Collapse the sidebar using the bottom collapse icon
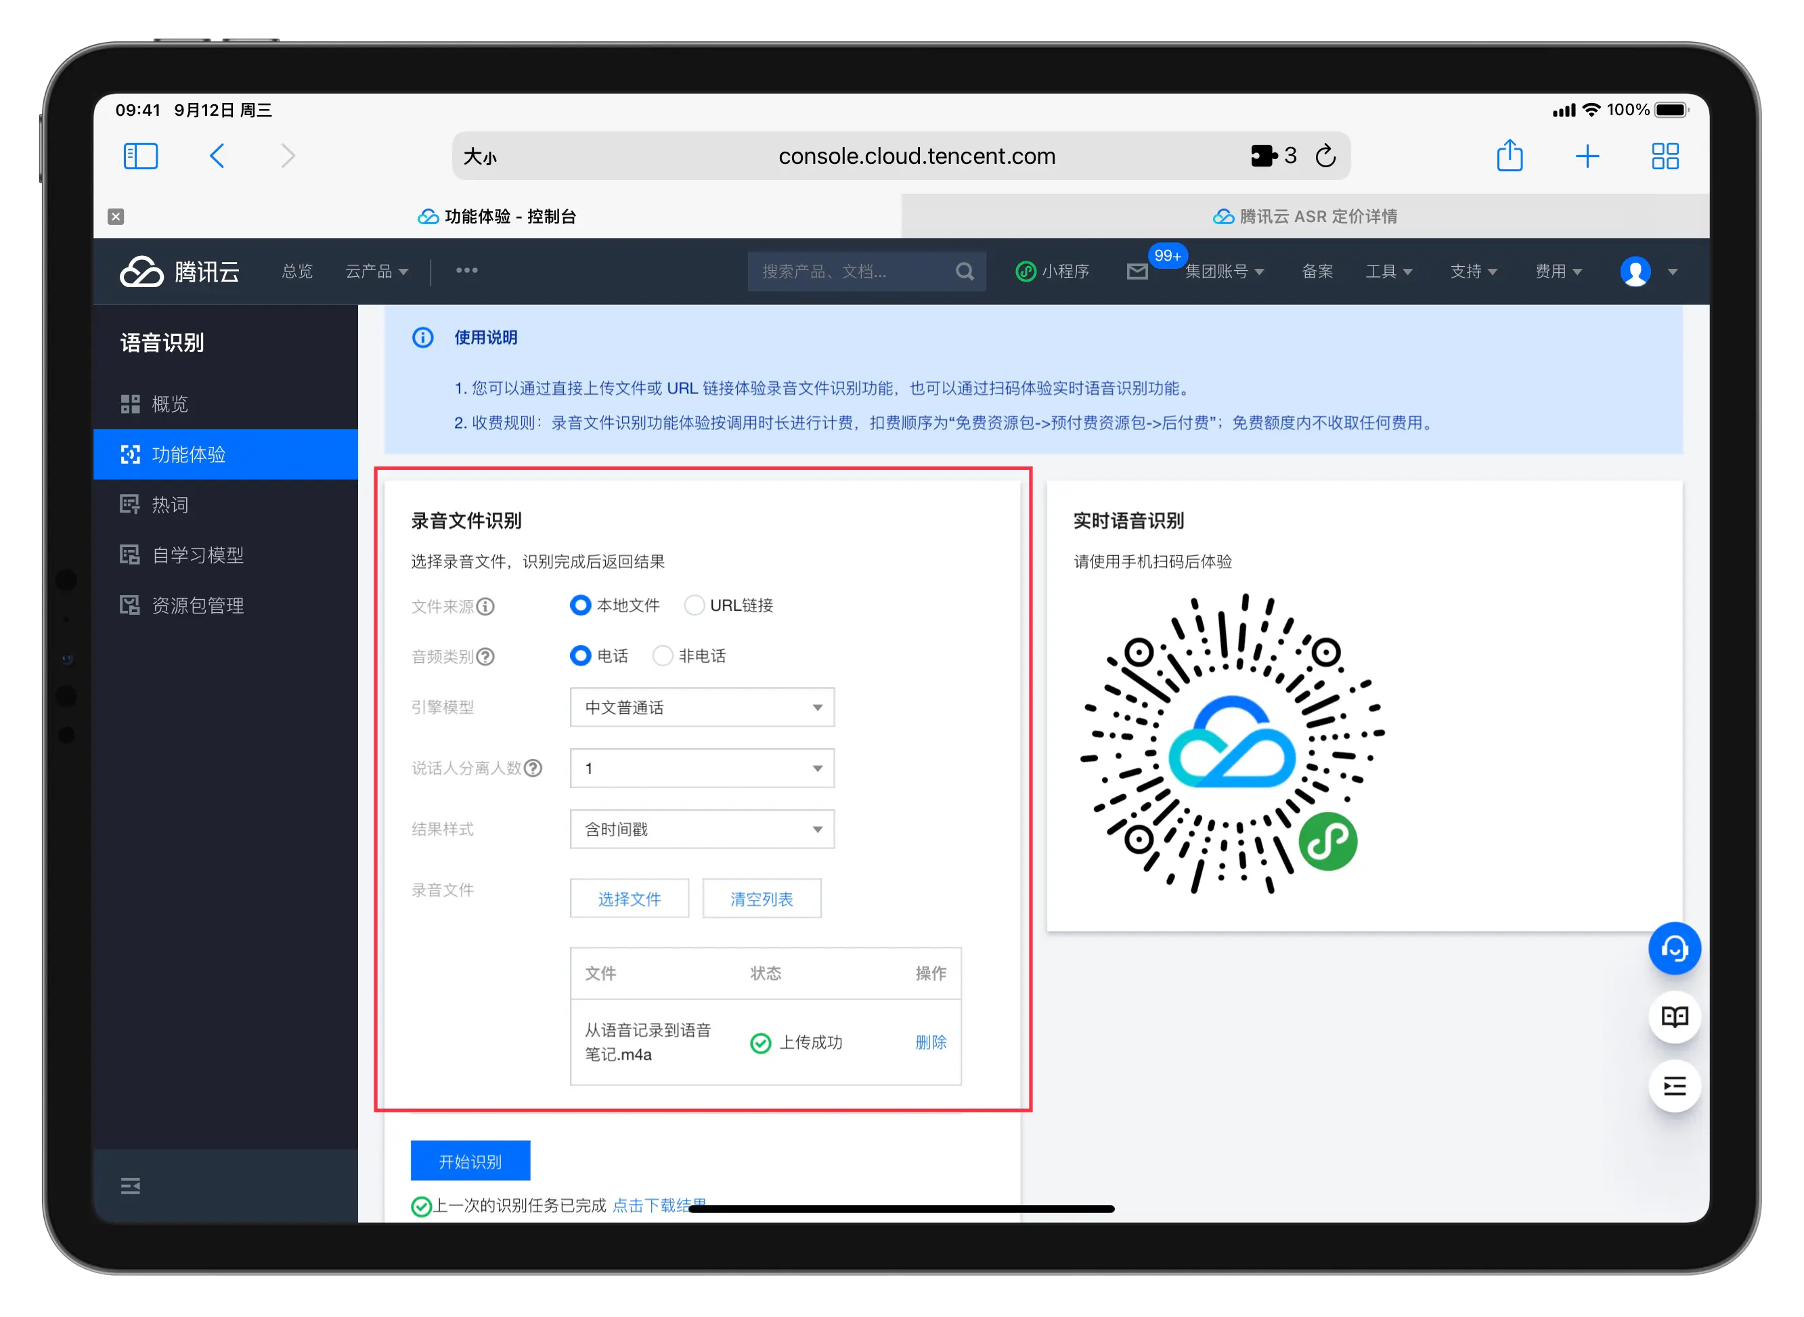The height and width of the screenshot is (1317, 1804). click(x=130, y=1186)
